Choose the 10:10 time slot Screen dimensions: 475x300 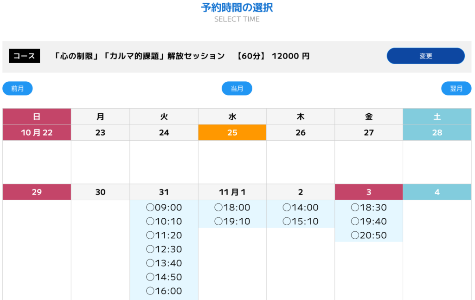(164, 222)
